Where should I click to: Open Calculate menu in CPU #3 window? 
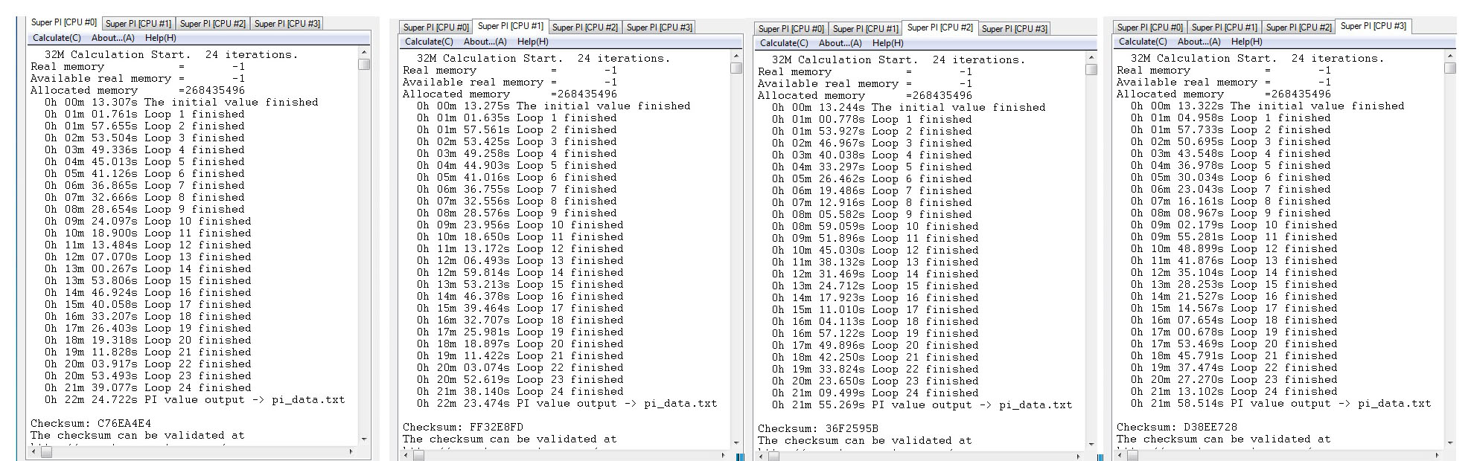(1143, 42)
